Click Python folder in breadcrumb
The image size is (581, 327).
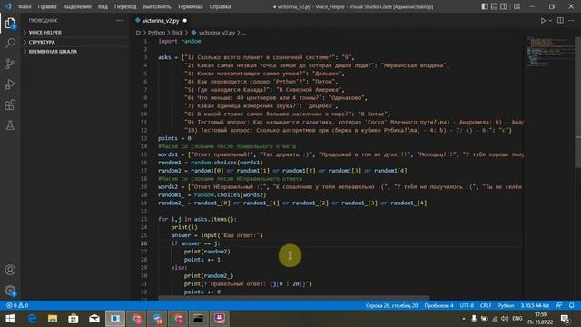click(x=156, y=33)
